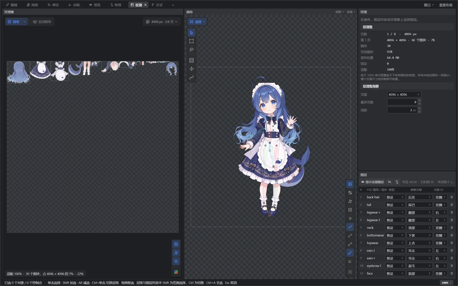Toggle image view in texture atlas panel
This screenshot has width=458, height=286.
pyautogui.click(x=176, y=244)
